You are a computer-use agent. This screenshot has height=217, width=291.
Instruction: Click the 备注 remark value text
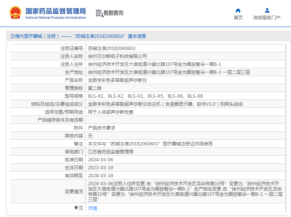point(150,144)
